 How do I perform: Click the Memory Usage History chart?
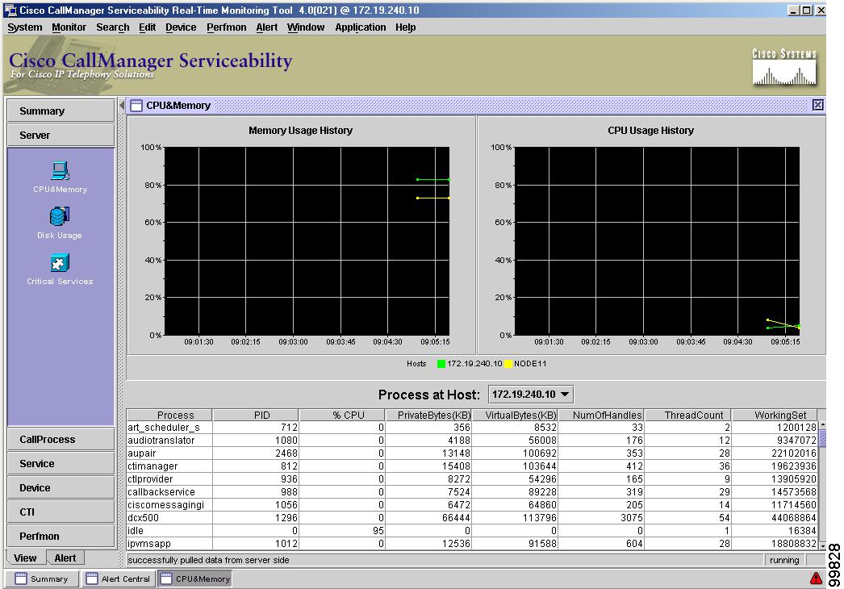307,240
